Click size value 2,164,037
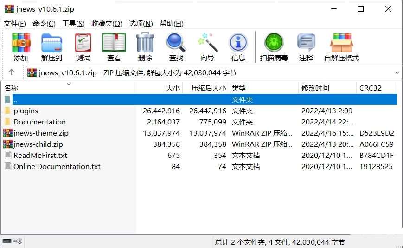This screenshot has height=248, width=403. click(x=163, y=122)
